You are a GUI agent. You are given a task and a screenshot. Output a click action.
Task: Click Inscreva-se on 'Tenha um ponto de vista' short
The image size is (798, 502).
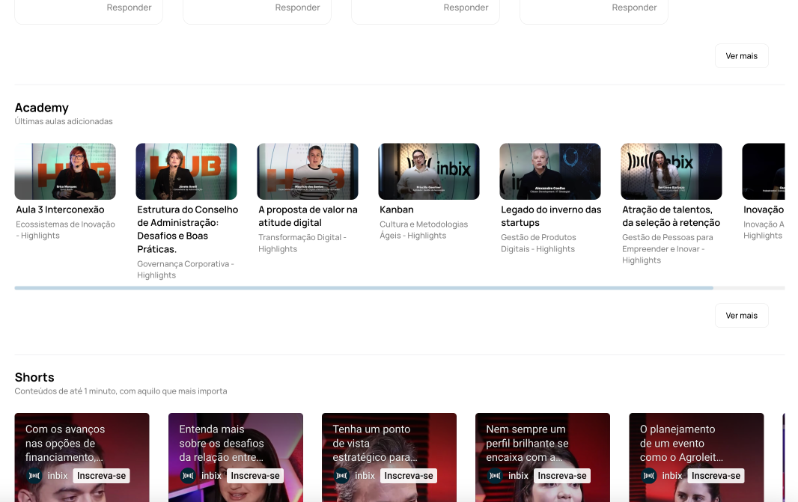(x=409, y=476)
